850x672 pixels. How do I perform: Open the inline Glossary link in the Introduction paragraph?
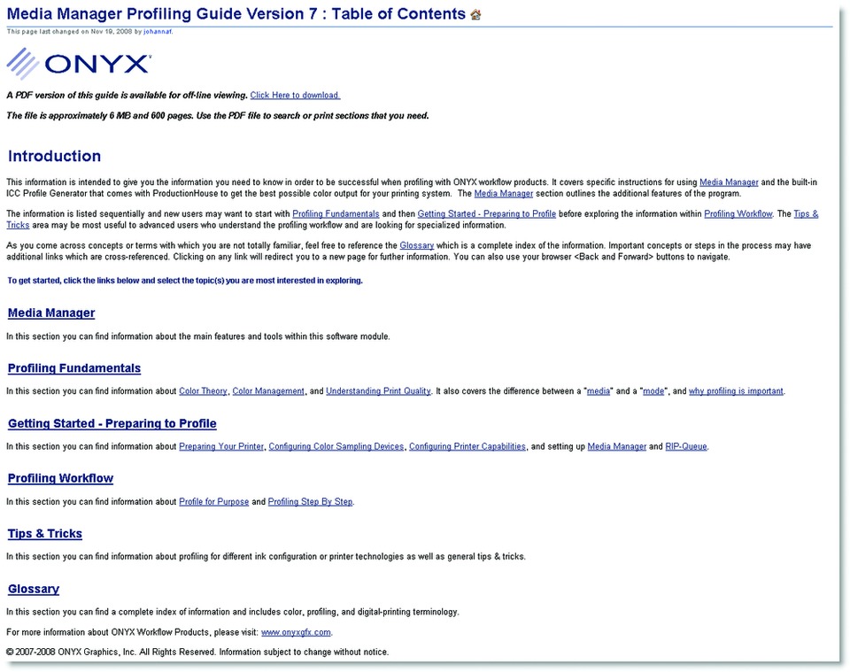click(417, 245)
